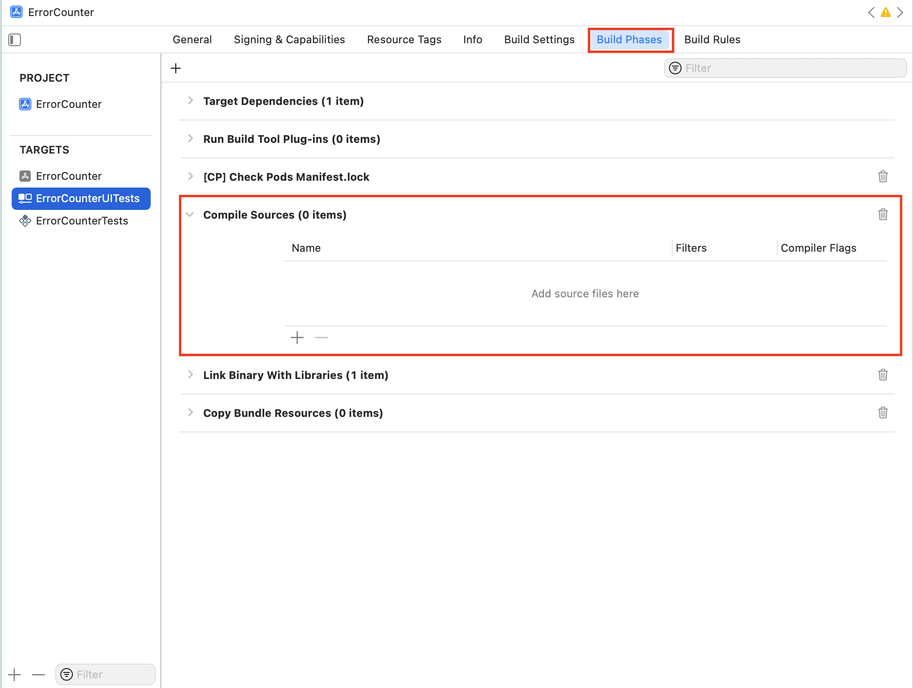The height and width of the screenshot is (688, 913).
Task: Click the filter icon in targets search
Action: pos(67,675)
